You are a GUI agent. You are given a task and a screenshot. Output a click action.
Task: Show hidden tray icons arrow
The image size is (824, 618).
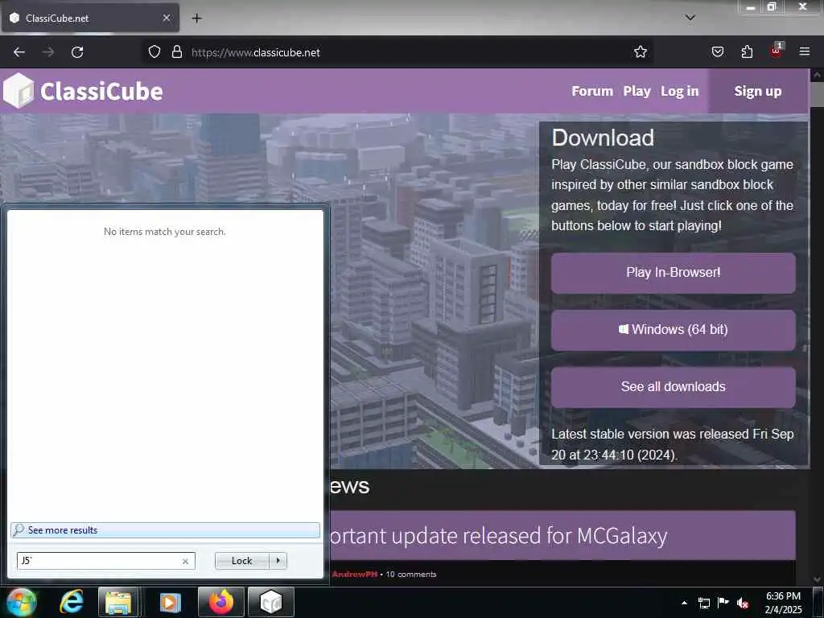684,603
